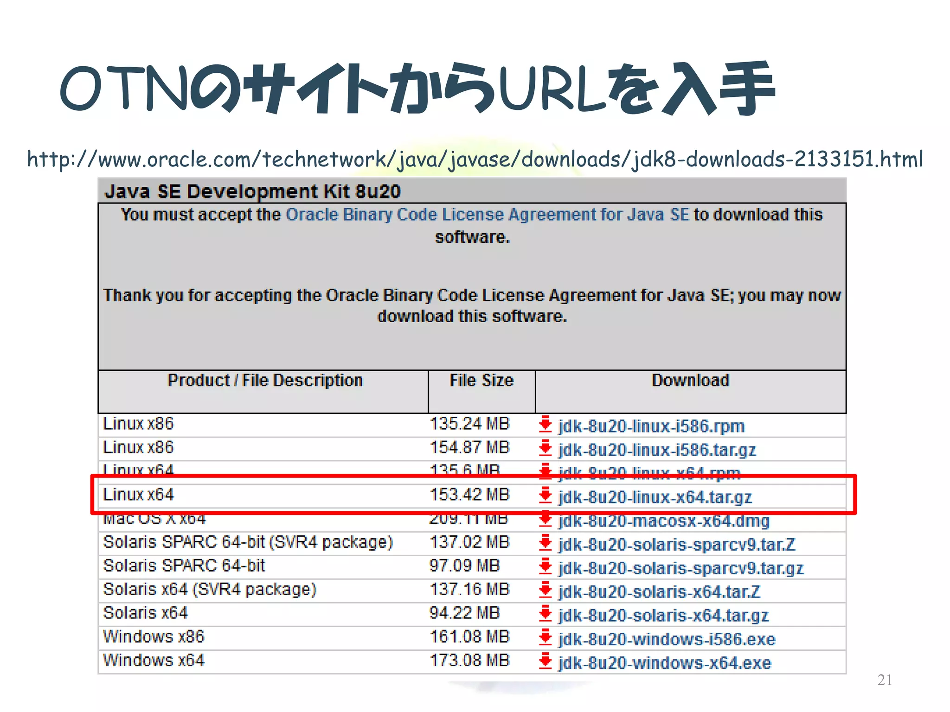Click the 'Windows x86' description cell
The width and height of the screenshot is (950, 712).
(154, 636)
